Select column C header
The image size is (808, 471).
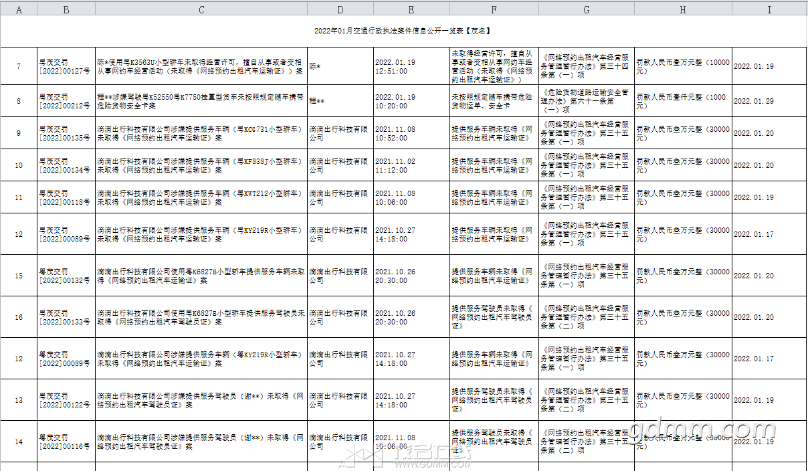(201, 9)
